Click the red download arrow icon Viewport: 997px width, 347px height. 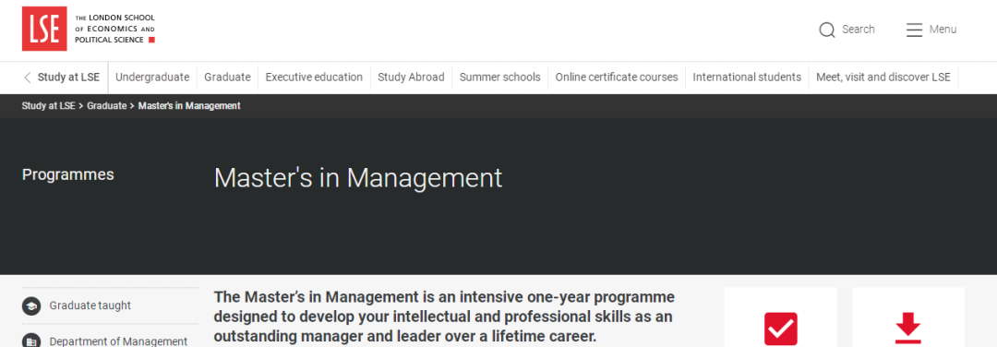pos(908,329)
